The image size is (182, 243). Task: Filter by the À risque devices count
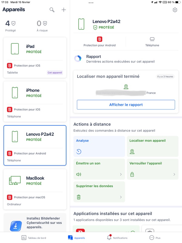pos(42,26)
